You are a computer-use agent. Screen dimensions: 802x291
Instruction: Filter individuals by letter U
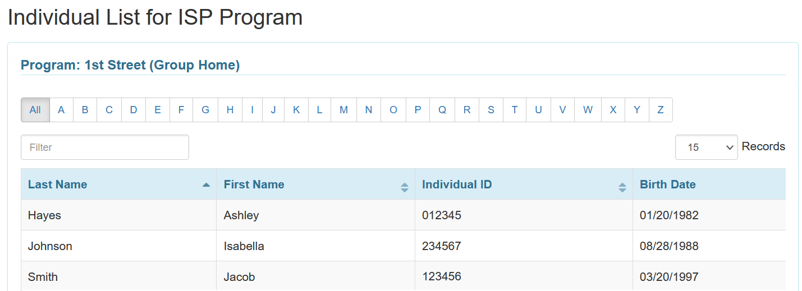[538, 110]
